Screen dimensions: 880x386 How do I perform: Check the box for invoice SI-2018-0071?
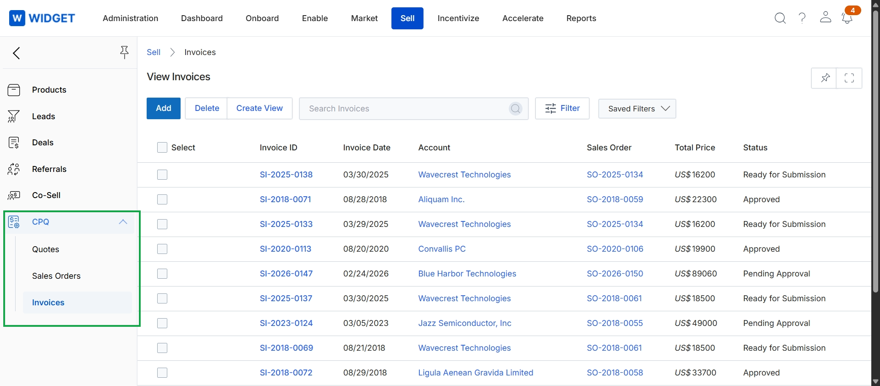coord(162,199)
